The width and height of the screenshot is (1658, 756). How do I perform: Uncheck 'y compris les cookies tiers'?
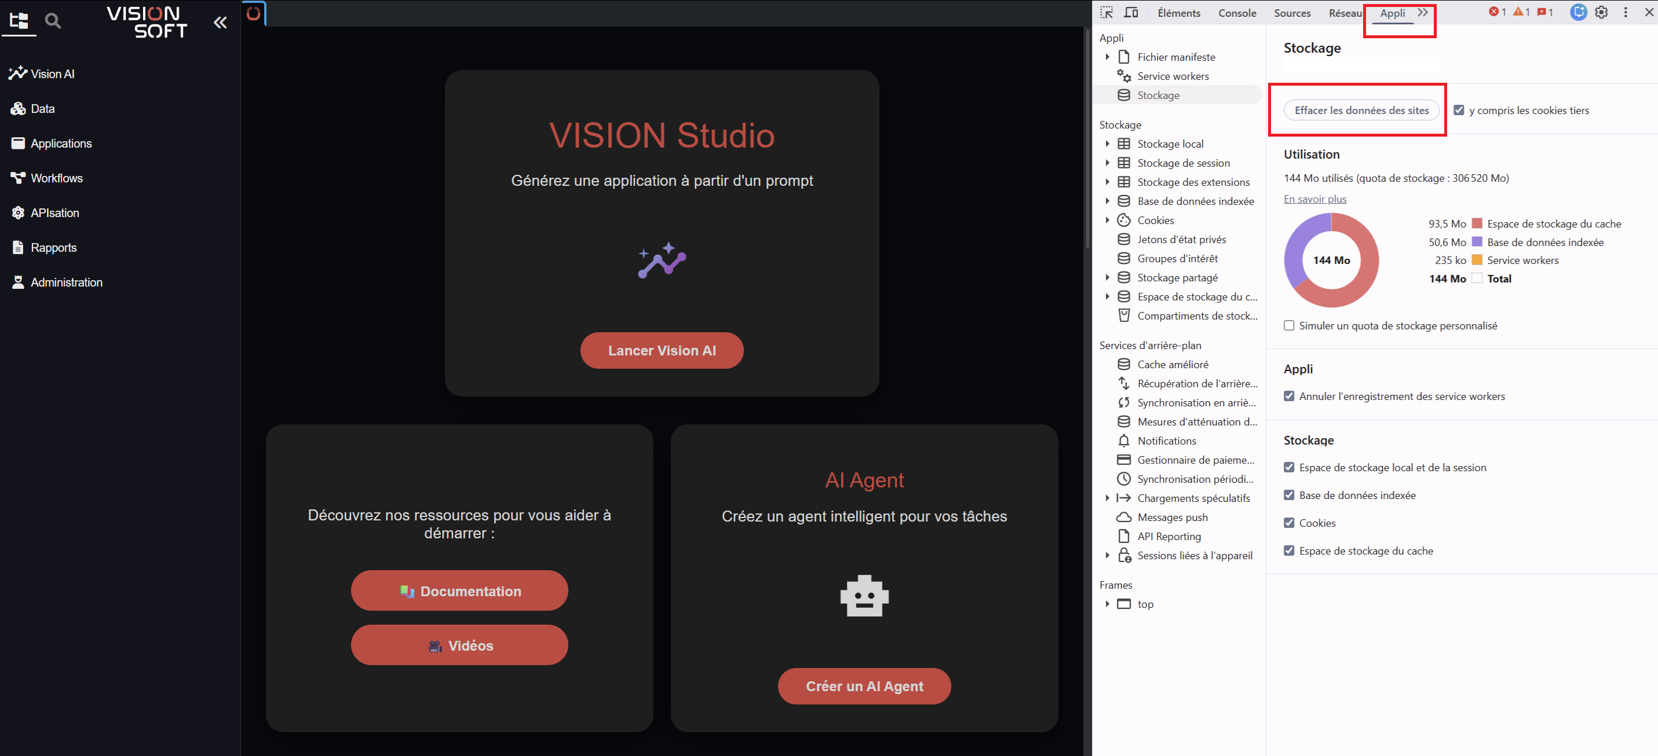tap(1459, 110)
